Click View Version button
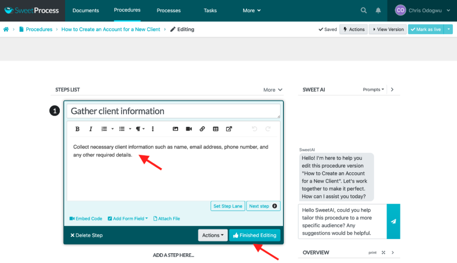The image size is (457, 263). 388,29
